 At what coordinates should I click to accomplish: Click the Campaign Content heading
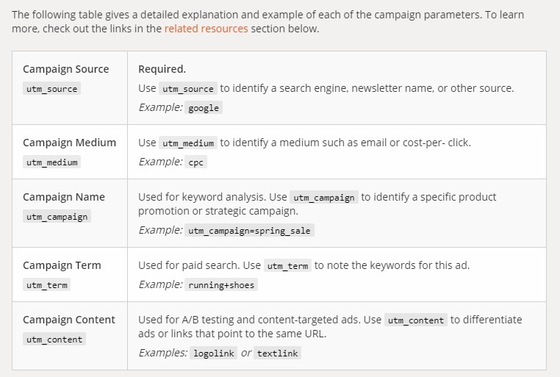pos(69,320)
